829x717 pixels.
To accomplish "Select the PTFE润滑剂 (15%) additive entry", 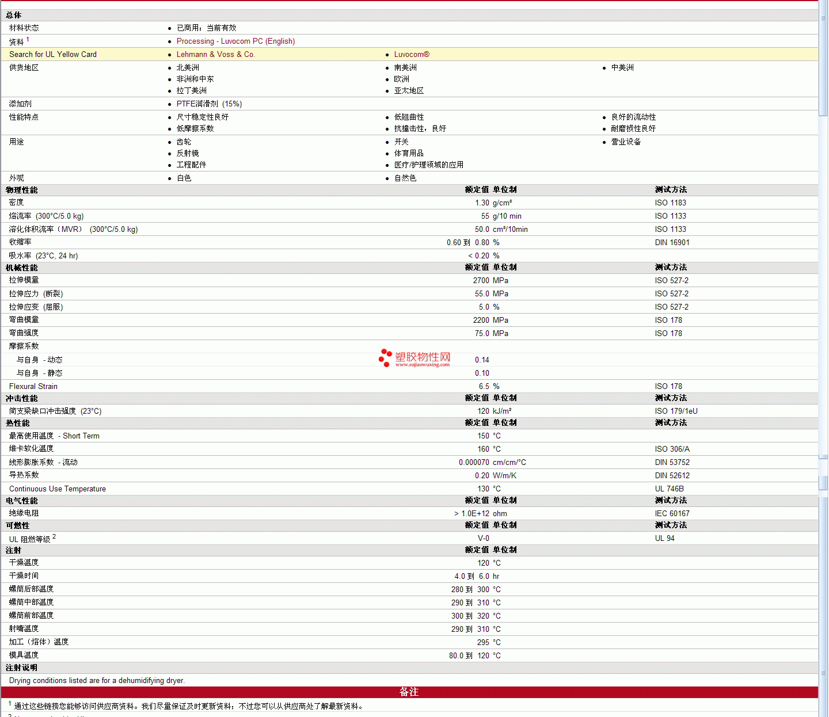I will 209,104.
